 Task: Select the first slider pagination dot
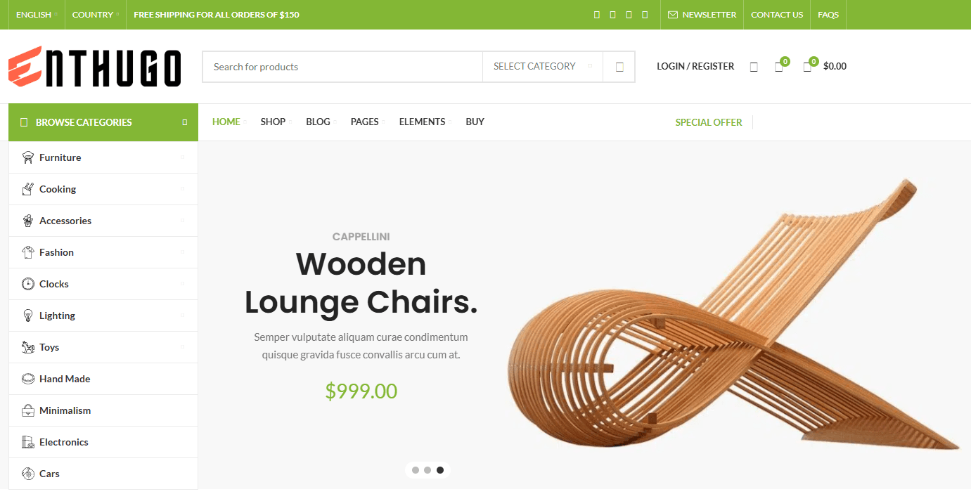(x=416, y=470)
